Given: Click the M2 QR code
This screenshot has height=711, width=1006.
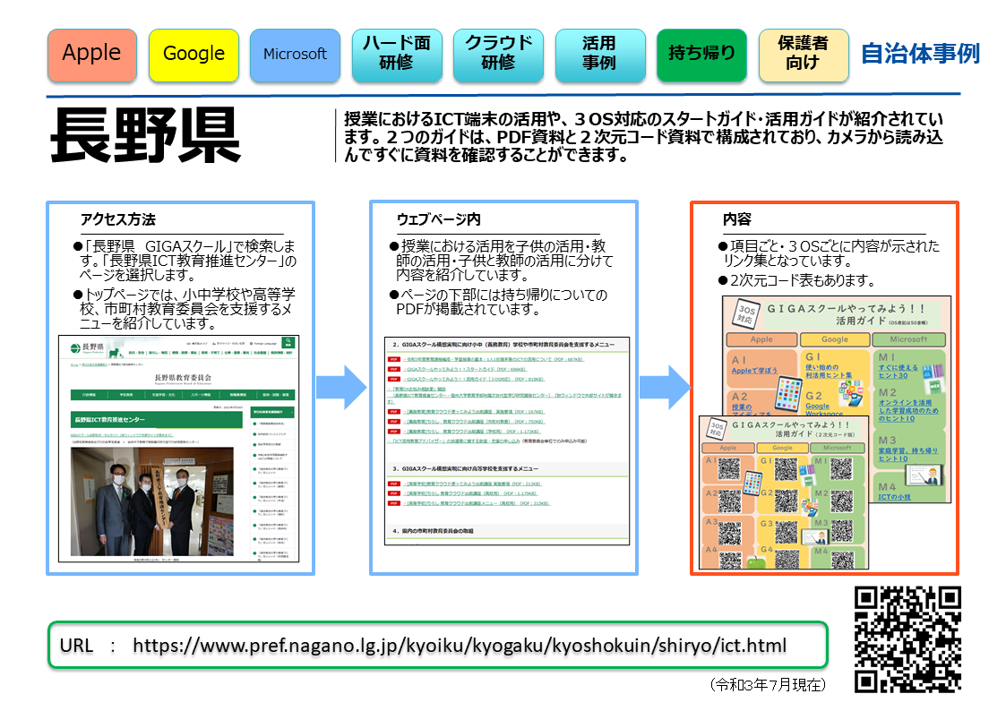Looking at the screenshot, I should tap(842, 501).
